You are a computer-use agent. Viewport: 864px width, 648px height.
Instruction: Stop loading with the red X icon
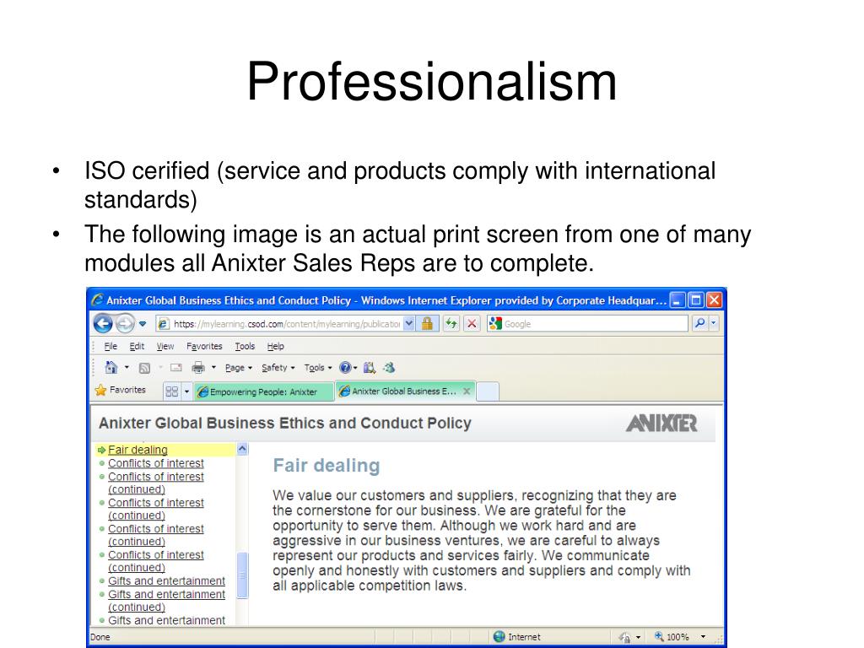coord(472,323)
